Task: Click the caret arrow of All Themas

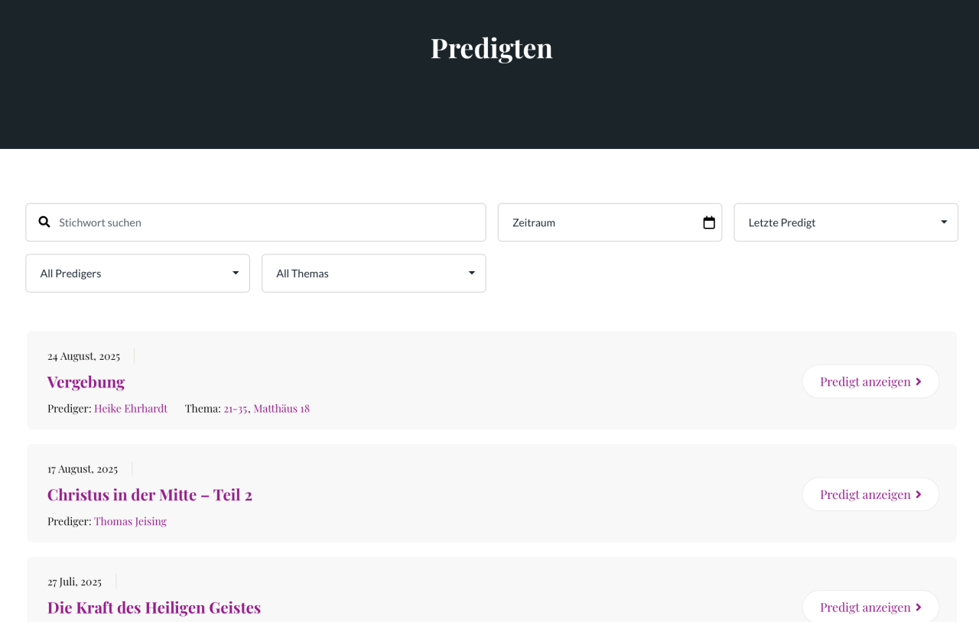Action: [x=472, y=273]
